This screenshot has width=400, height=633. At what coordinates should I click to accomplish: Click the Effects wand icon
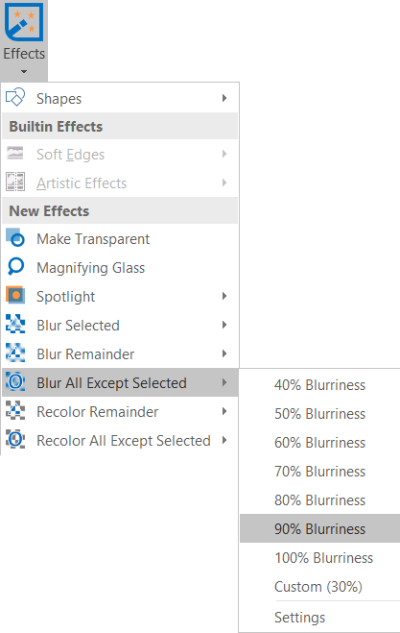(x=24, y=22)
